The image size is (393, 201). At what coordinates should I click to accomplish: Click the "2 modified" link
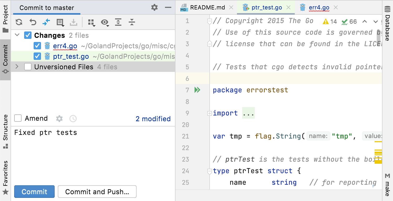[x=153, y=119]
